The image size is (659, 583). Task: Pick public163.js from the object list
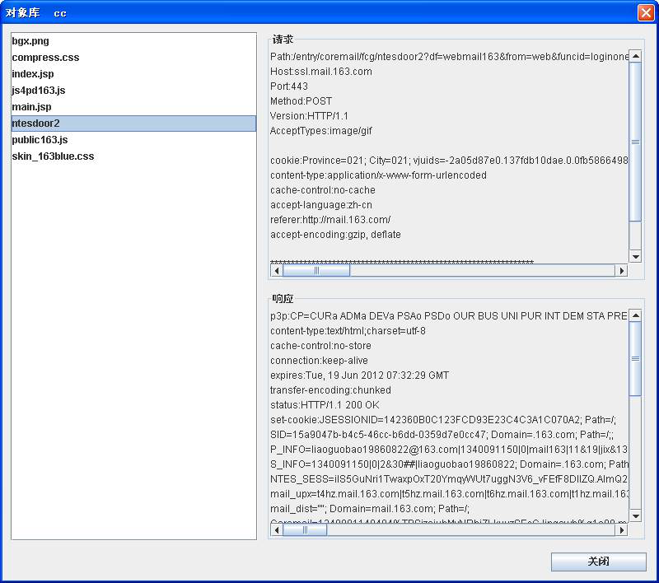coord(40,140)
